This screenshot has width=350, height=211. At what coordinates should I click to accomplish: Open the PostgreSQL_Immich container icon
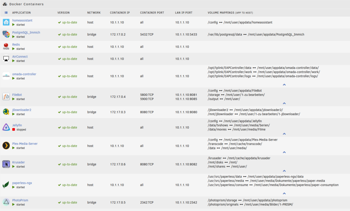(6, 34)
